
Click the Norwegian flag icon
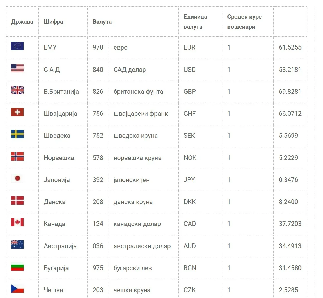click(17, 156)
